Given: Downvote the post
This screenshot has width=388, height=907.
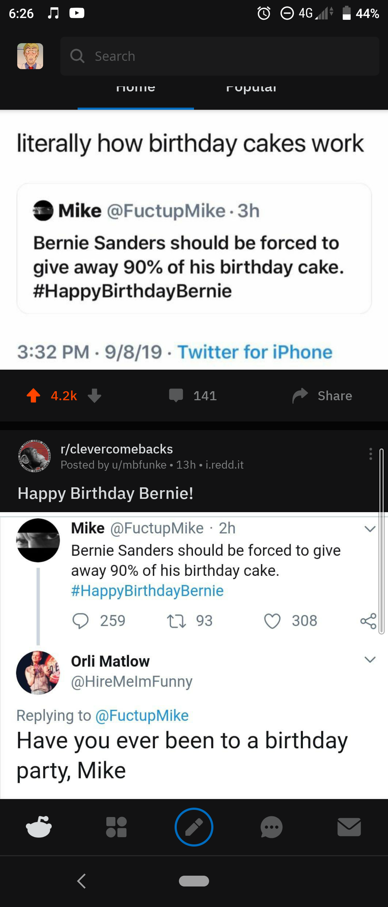Looking at the screenshot, I should coord(94,396).
